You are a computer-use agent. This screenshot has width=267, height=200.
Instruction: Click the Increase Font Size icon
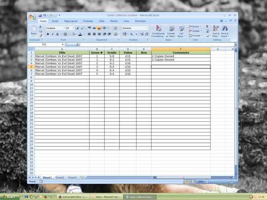point(78,28)
